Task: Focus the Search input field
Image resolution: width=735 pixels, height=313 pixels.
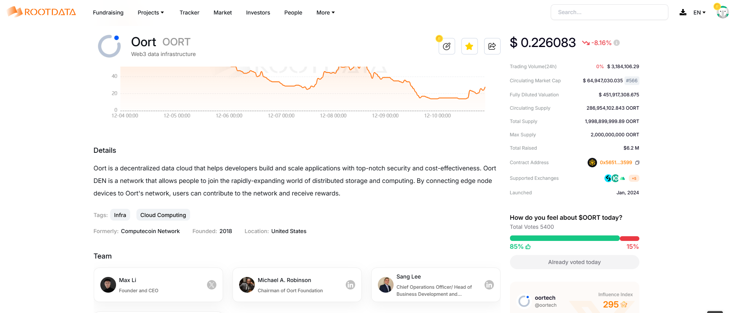Action: coord(609,12)
